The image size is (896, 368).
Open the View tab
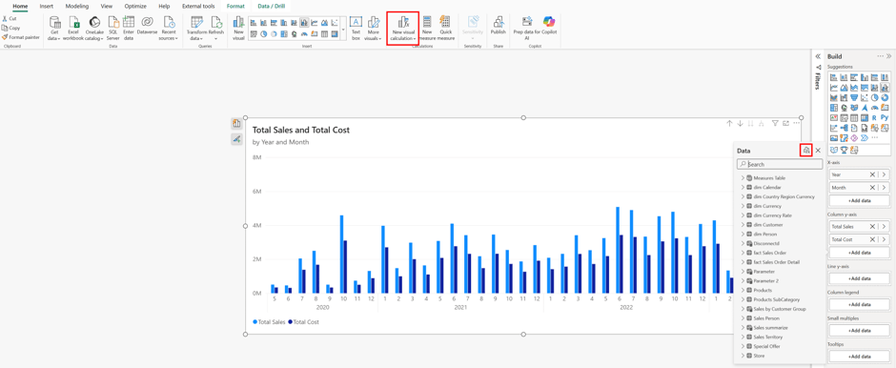pos(107,6)
